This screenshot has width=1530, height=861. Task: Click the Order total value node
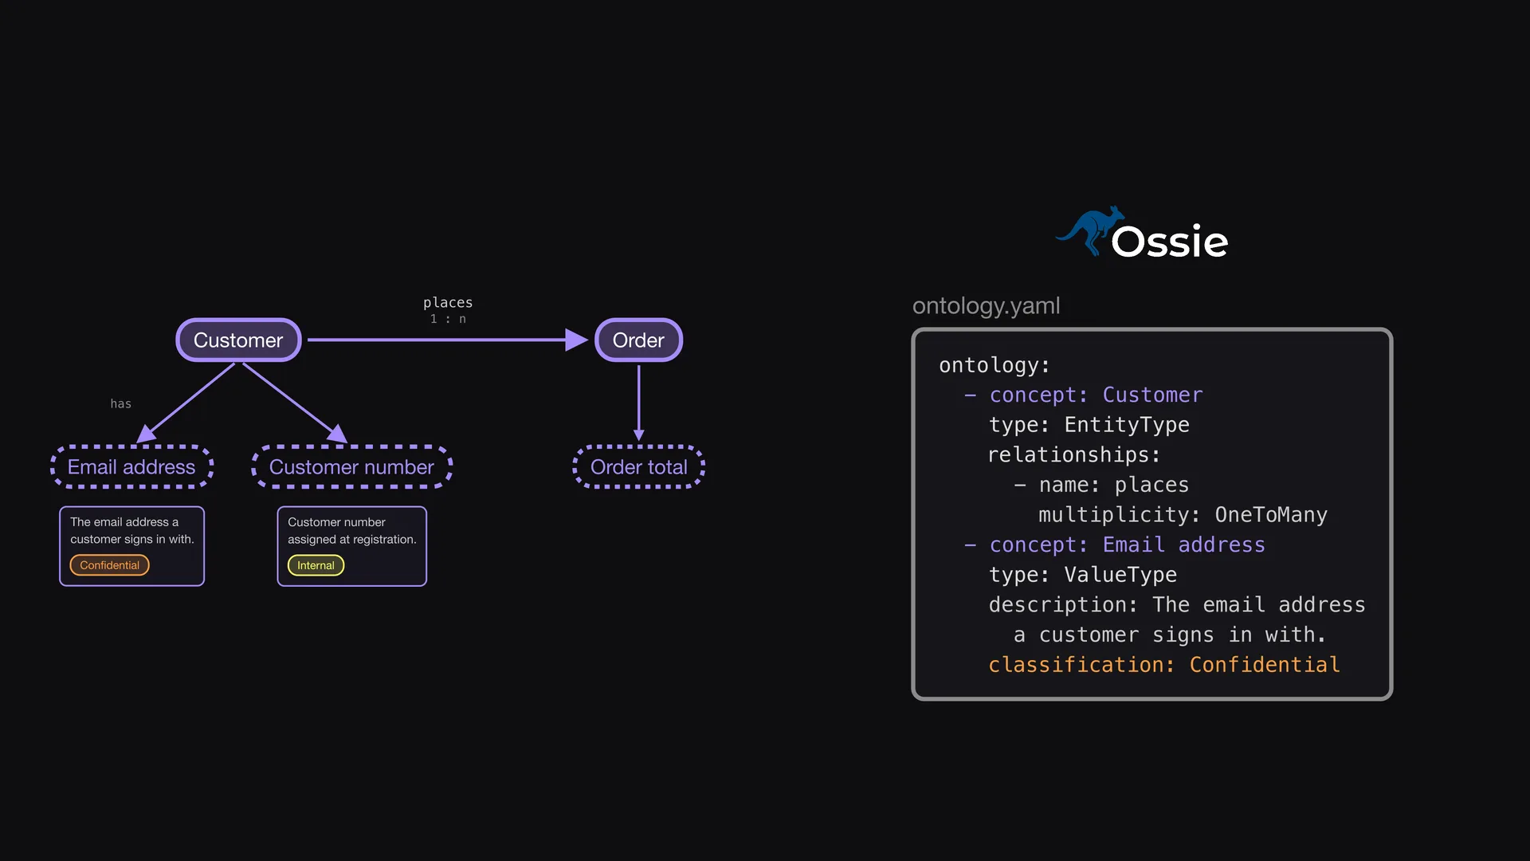[638, 467]
